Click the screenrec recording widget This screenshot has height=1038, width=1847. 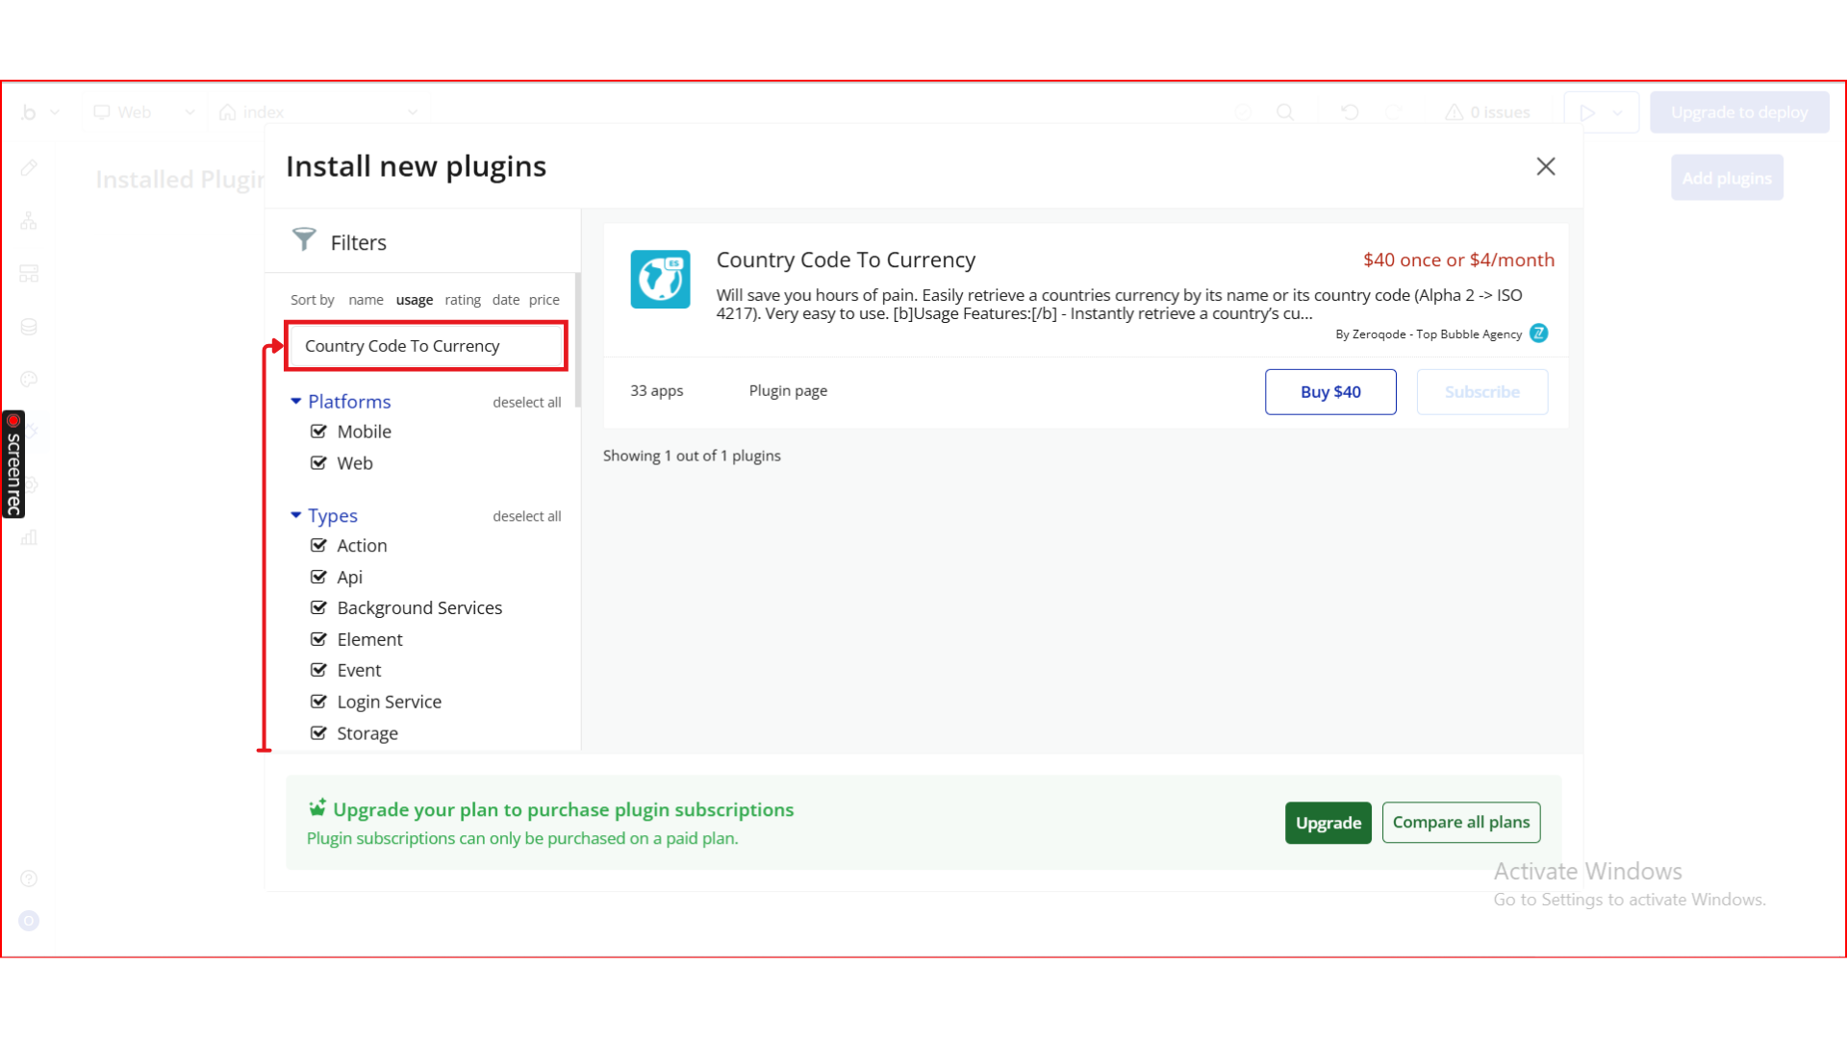point(13,464)
